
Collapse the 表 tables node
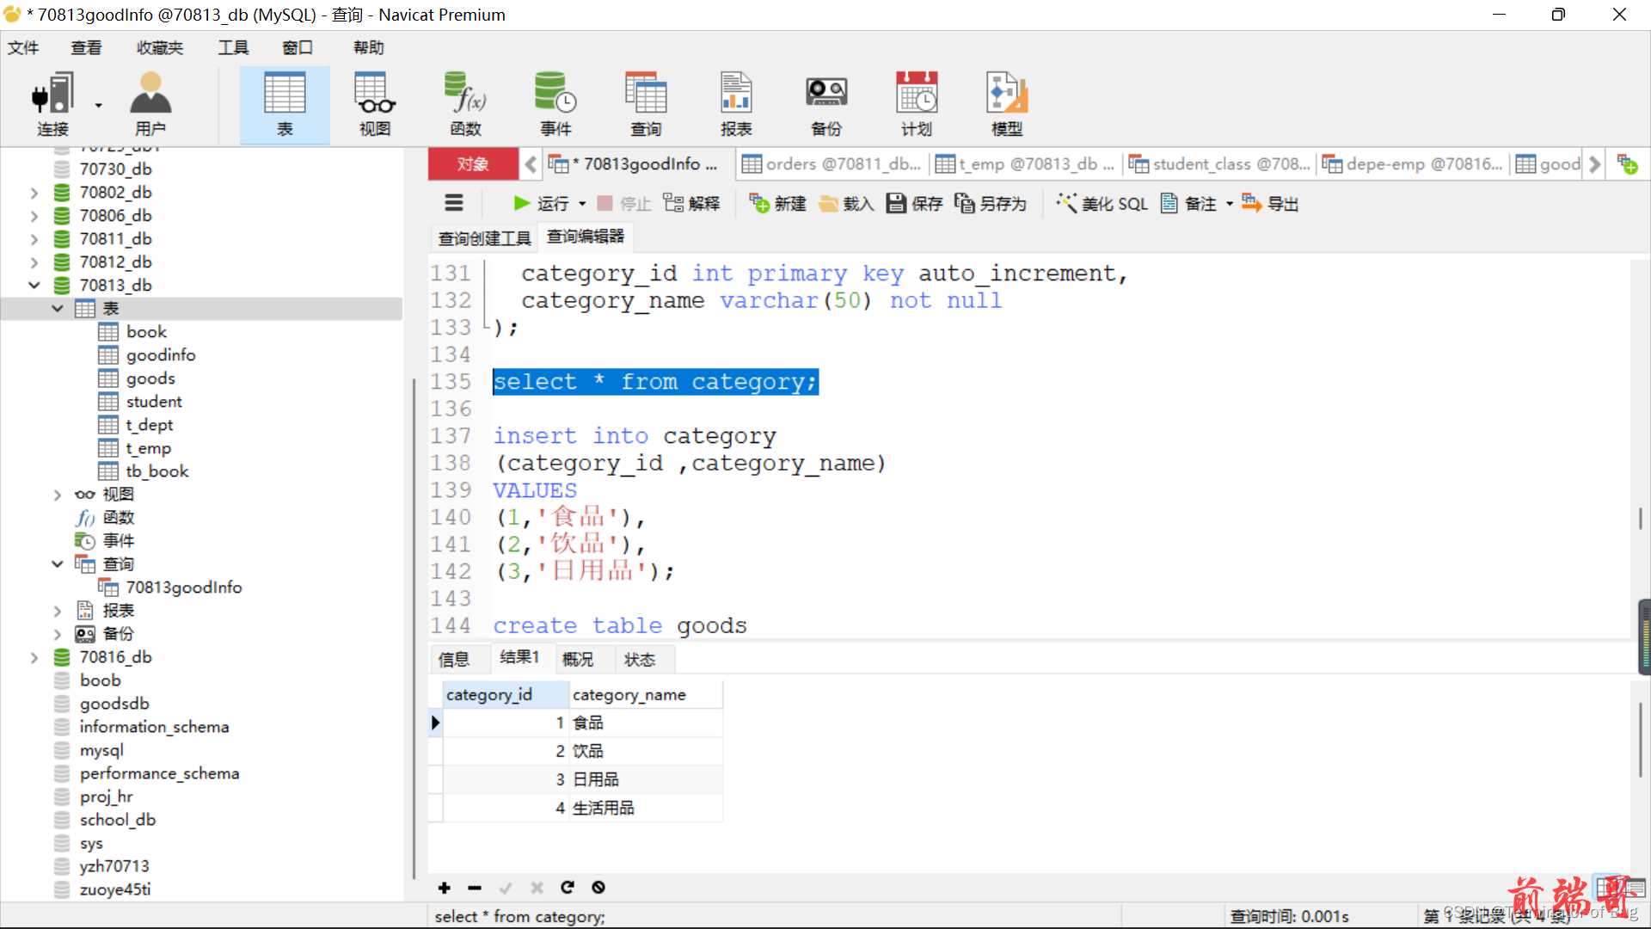58,308
